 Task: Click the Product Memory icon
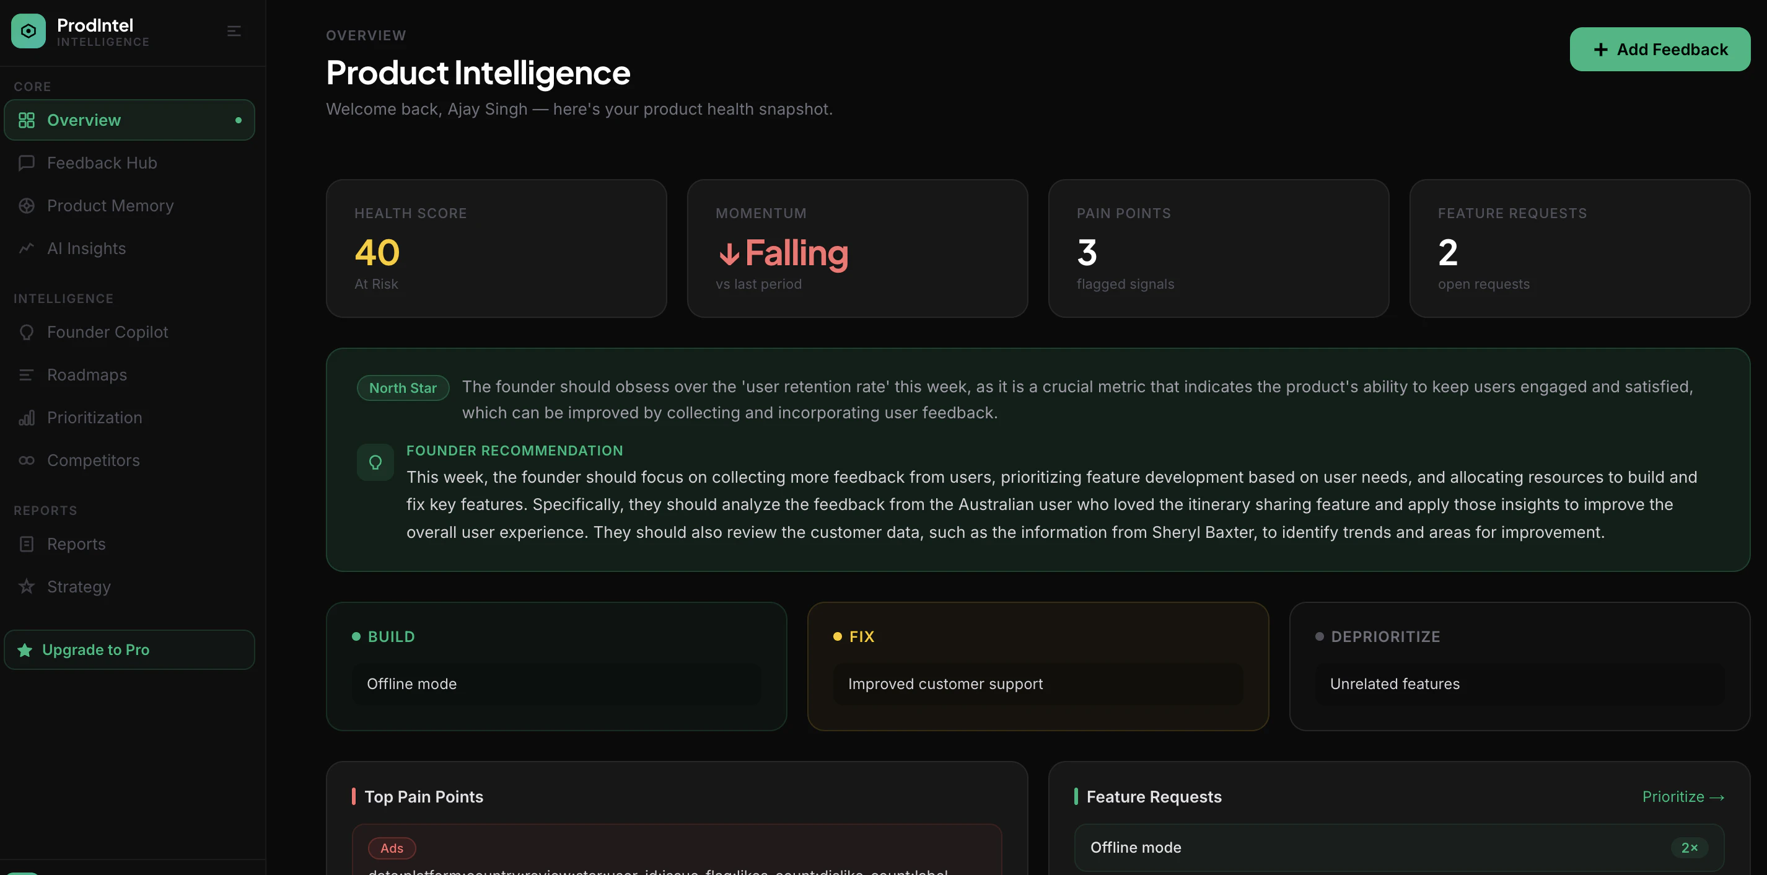[27, 206]
